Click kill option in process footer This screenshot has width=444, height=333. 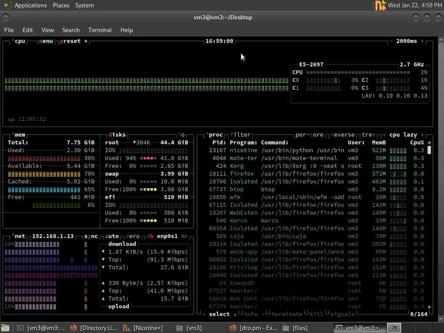pos(317,314)
